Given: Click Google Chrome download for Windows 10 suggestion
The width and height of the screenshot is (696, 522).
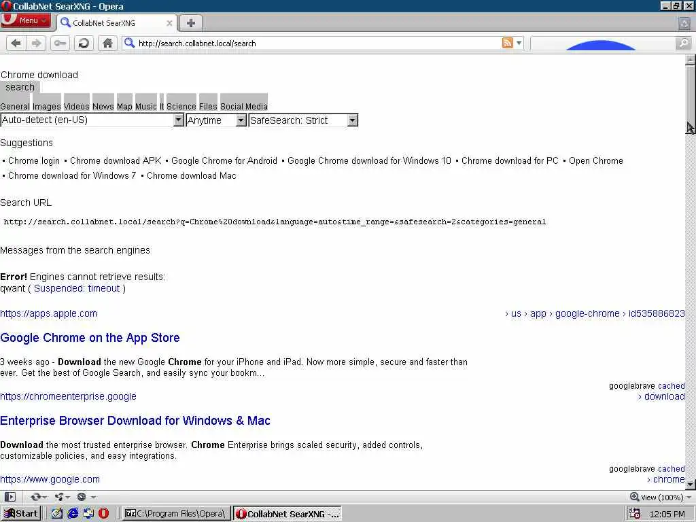Looking at the screenshot, I should (x=369, y=160).
